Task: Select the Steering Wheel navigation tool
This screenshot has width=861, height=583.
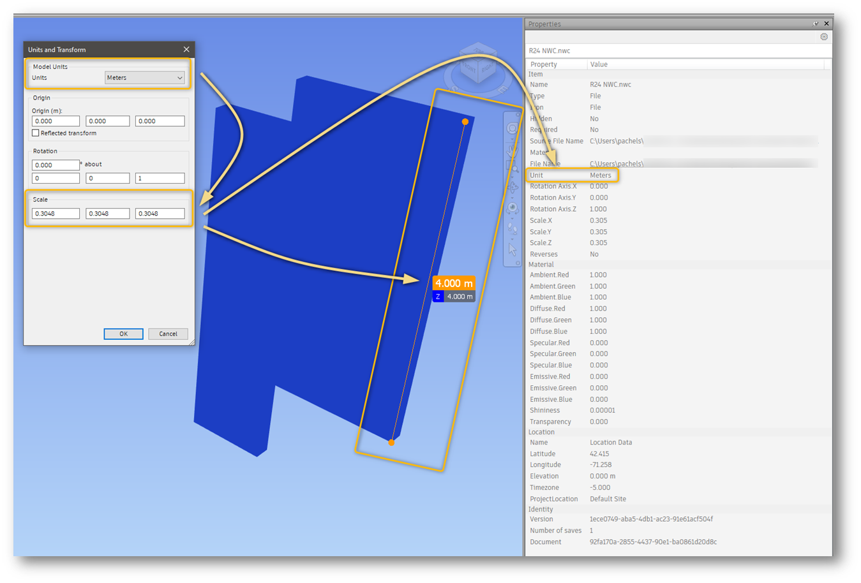Action: click(x=512, y=128)
